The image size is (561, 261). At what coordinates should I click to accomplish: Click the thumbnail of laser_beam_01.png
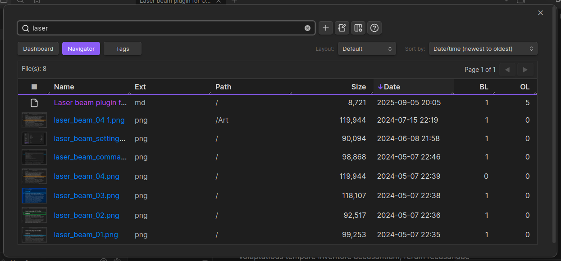(34, 234)
